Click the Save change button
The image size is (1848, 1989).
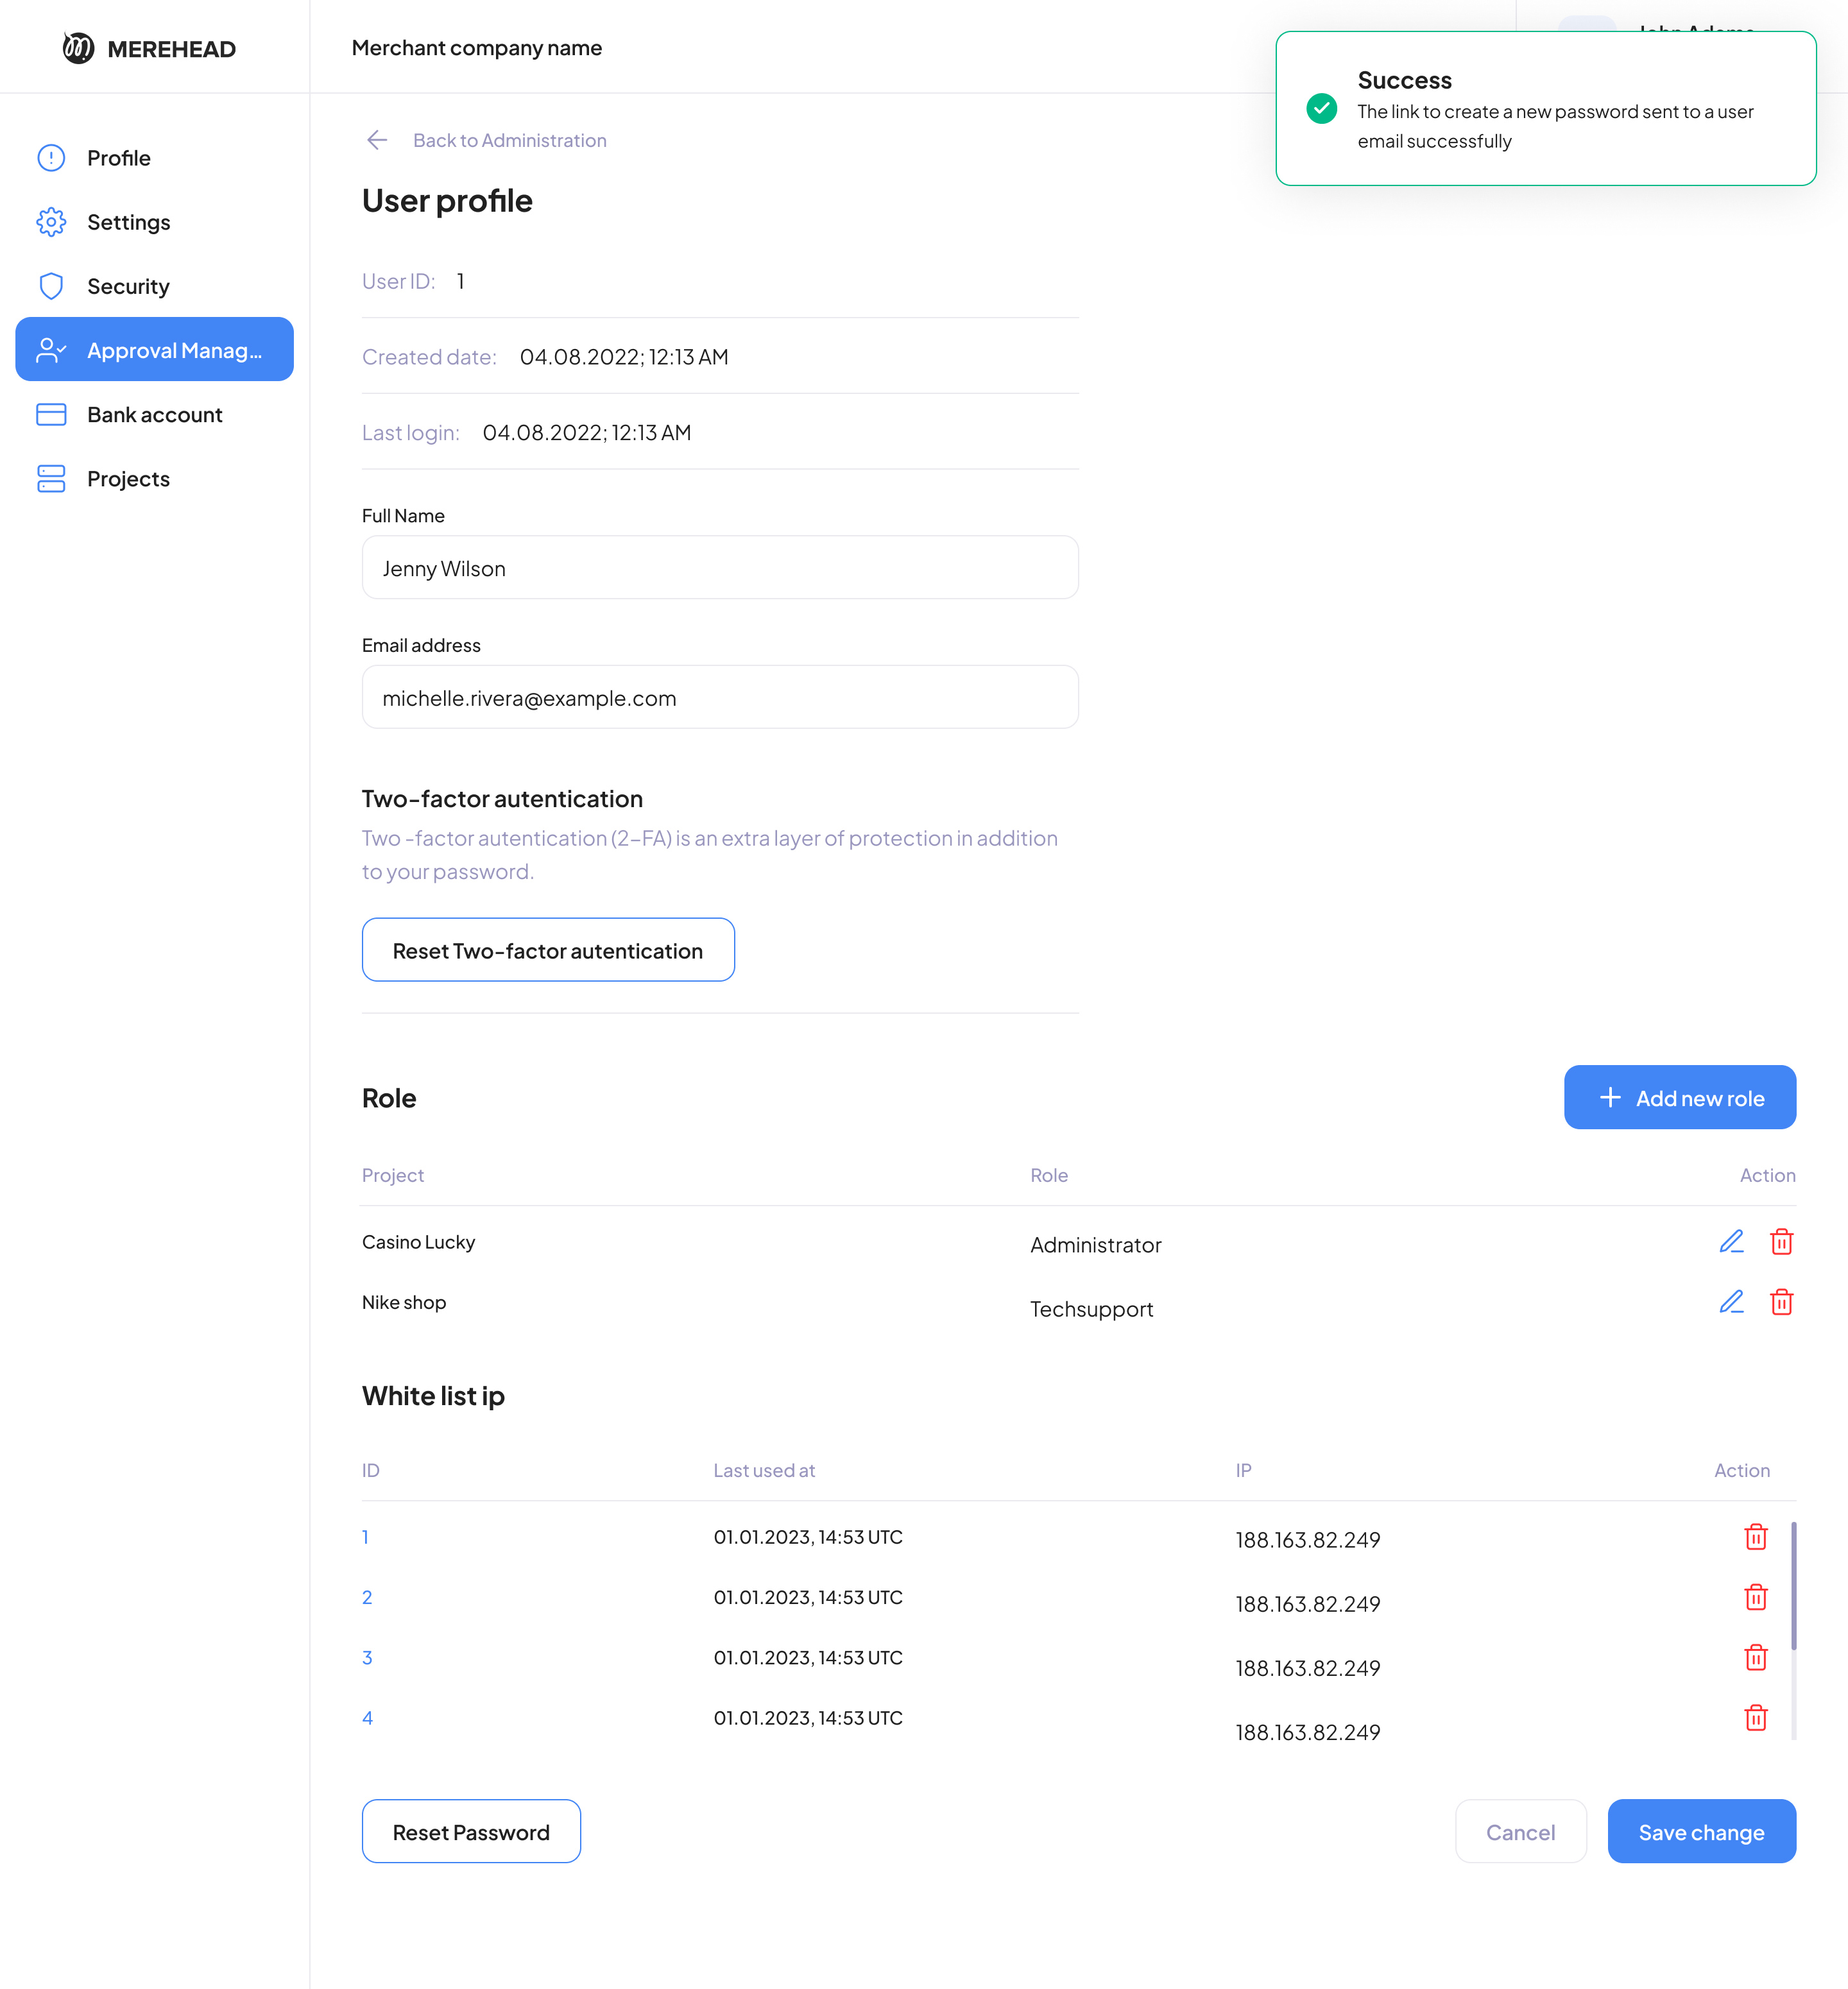click(1701, 1832)
